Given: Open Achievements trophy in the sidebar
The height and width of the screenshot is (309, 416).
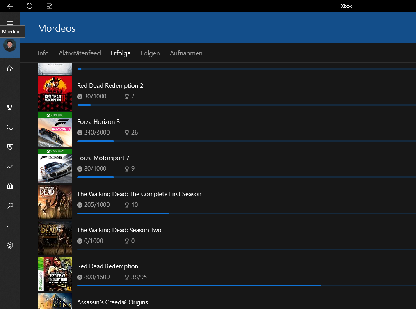Looking at the screenshot, I should pyautogui.click(x=10, y=107).
